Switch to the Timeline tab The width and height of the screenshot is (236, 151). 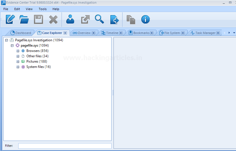pyautogui.click(x=112, y=33)
